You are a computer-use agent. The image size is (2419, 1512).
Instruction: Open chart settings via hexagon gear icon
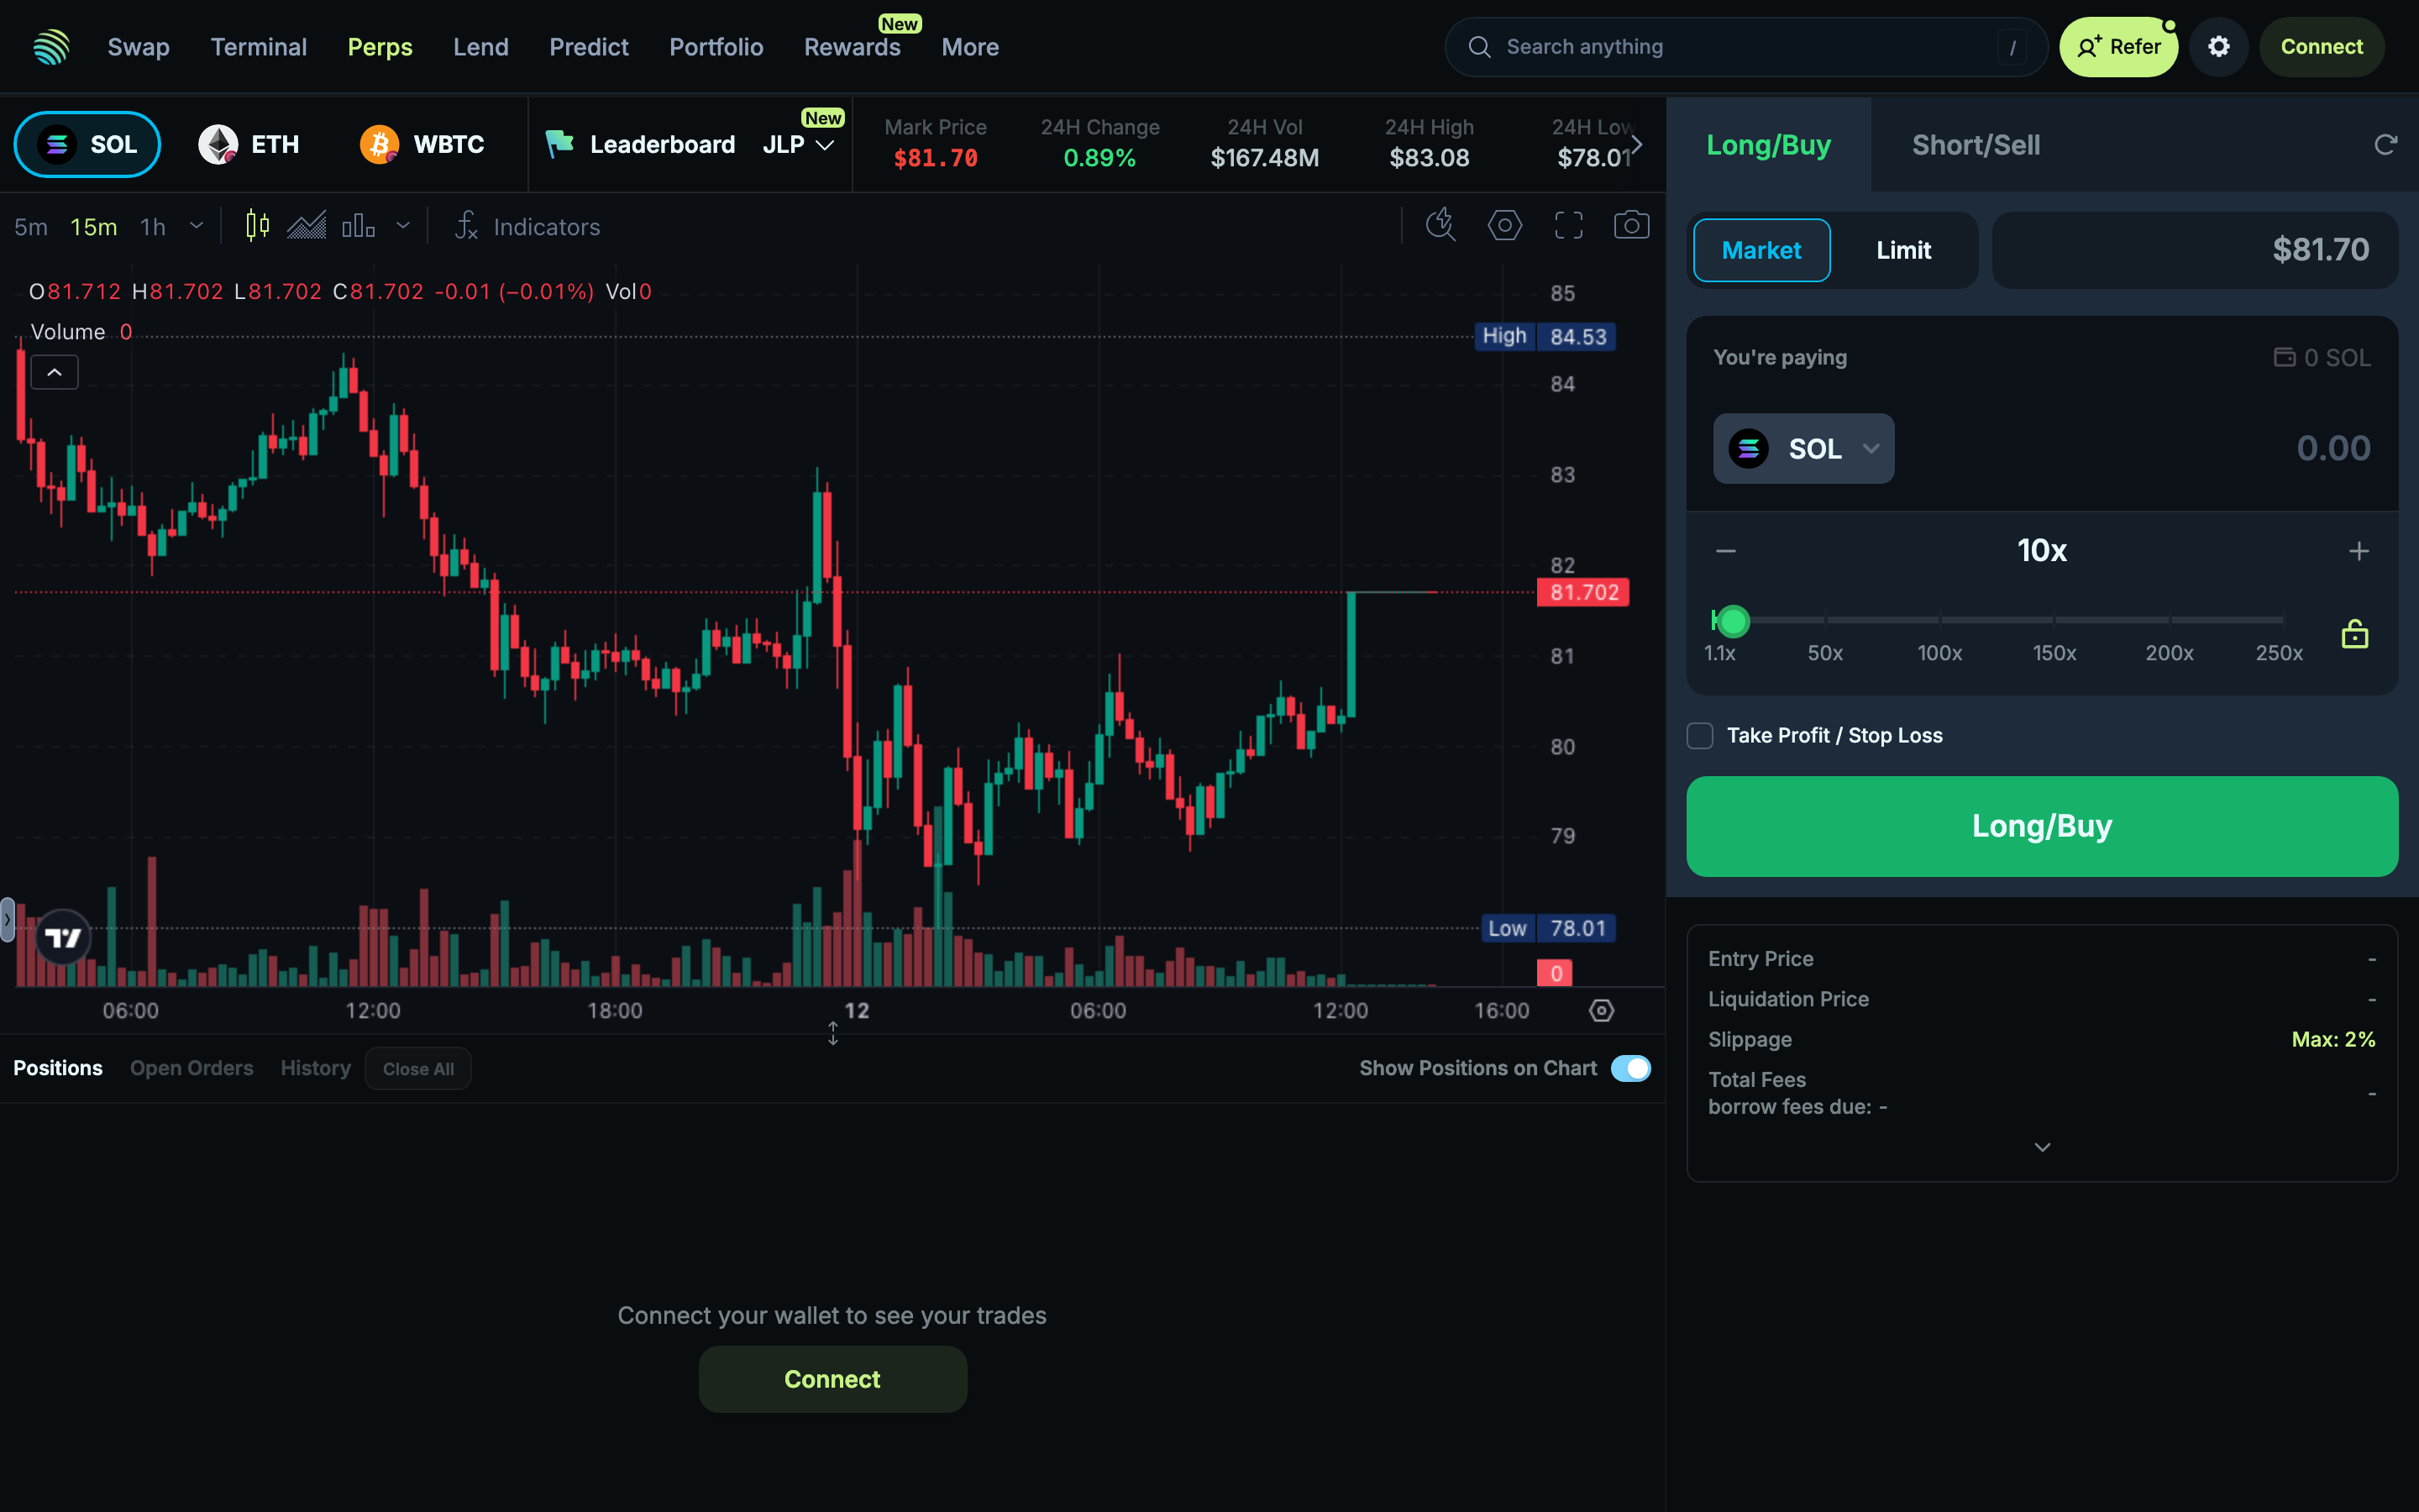tap(1505, 225)
